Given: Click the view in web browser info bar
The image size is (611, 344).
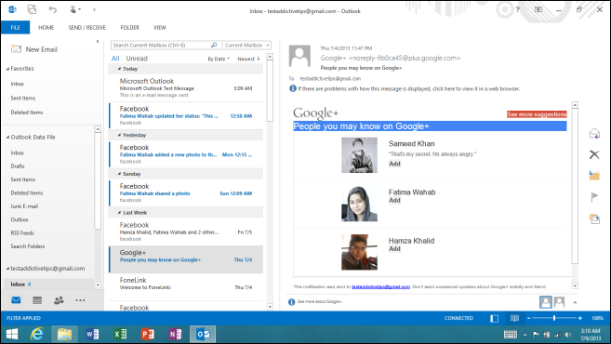Looking at the screenshot, I should 405,89.
